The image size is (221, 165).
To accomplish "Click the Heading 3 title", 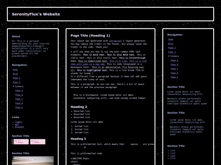I will [78, 139].
